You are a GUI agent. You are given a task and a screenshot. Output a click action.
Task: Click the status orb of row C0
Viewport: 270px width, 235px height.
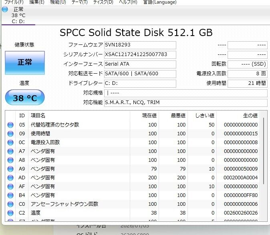pyautogui.click(x=10, y=204)
